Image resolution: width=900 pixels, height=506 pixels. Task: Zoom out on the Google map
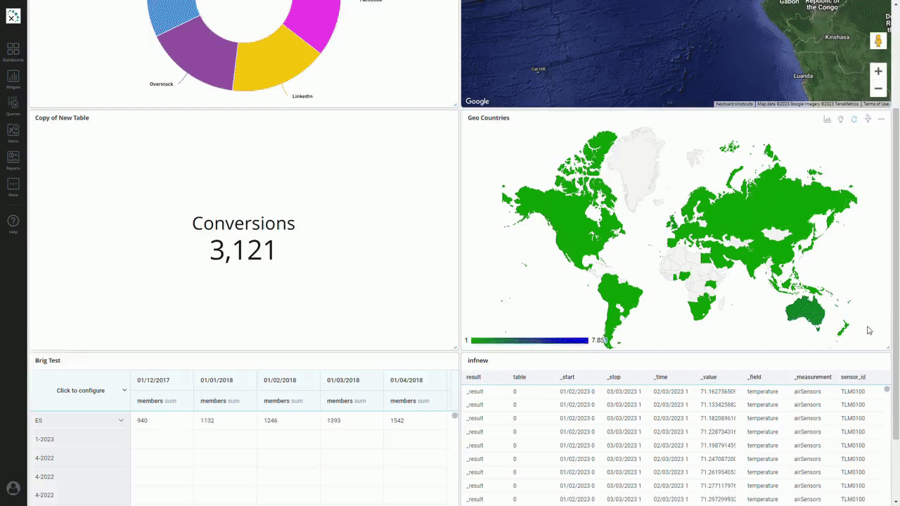point(877,89)
